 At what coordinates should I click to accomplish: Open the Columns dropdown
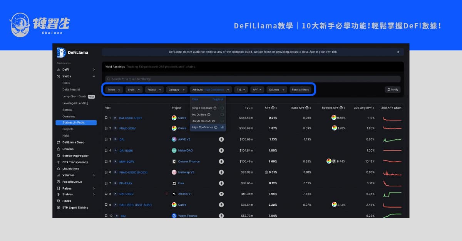click(277, 89)
